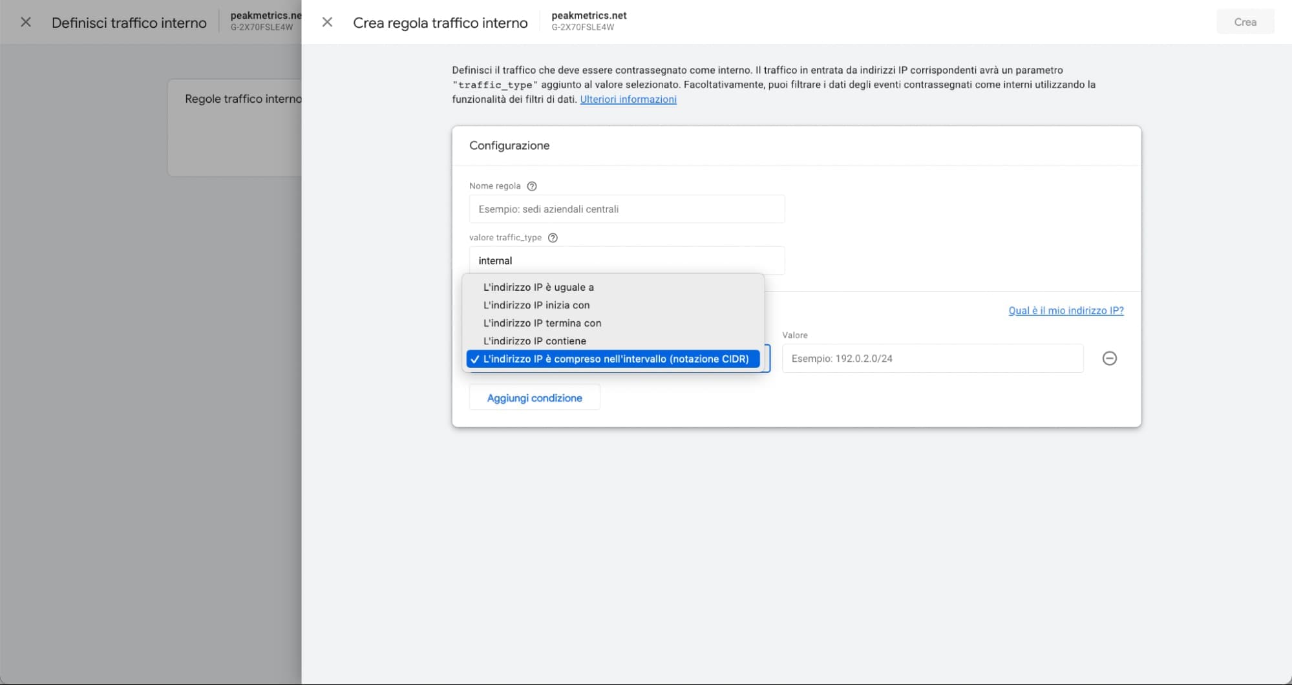Click the Configurazione section header
1292x685 pixels.
(x=509, y=146)
